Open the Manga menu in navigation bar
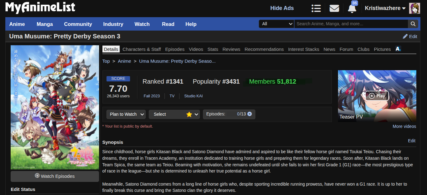This screenshot has width=427, height=195. (x=45, y=24)
